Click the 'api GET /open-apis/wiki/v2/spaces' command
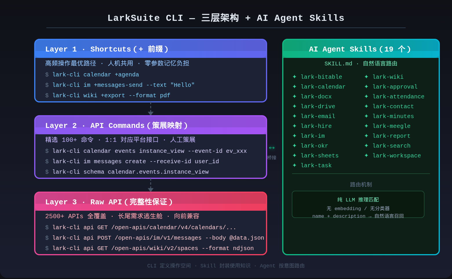452x279 pixels. pyautogui.click(x=150, y=248)
